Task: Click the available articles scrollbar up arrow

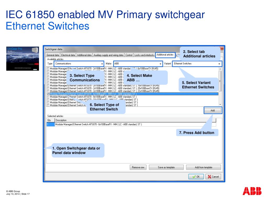Action: click(220, 69)
